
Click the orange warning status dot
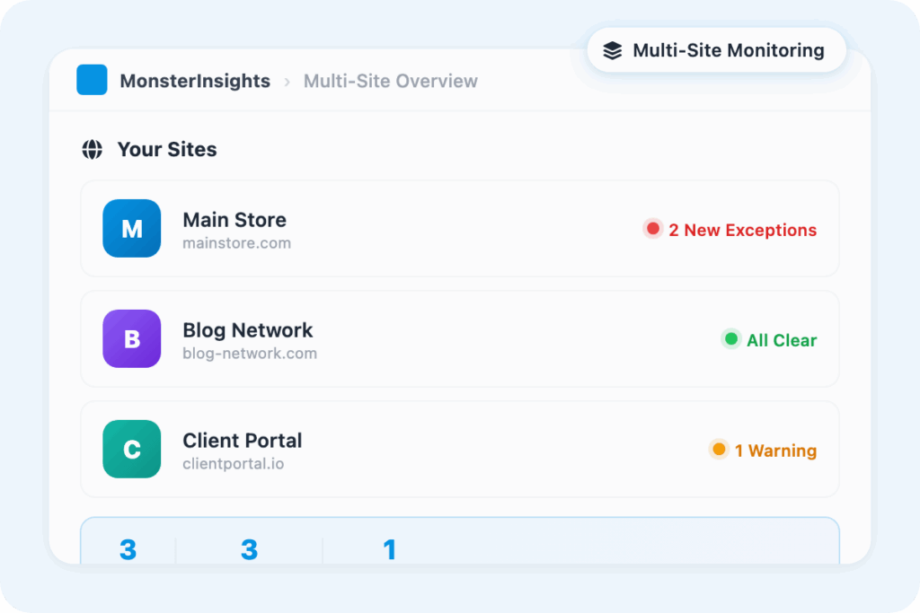point(719,449)
